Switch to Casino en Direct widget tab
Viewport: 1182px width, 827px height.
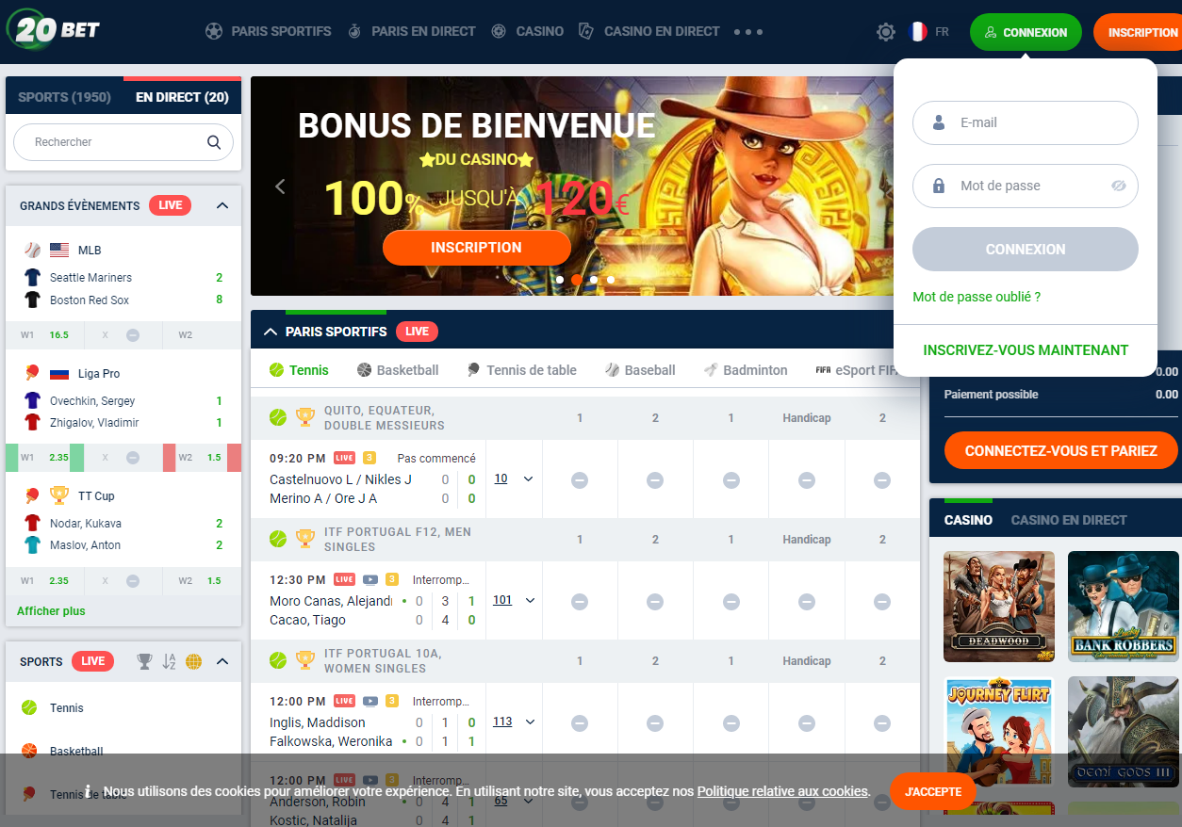pyautogui.click(x=1069, y=520)
